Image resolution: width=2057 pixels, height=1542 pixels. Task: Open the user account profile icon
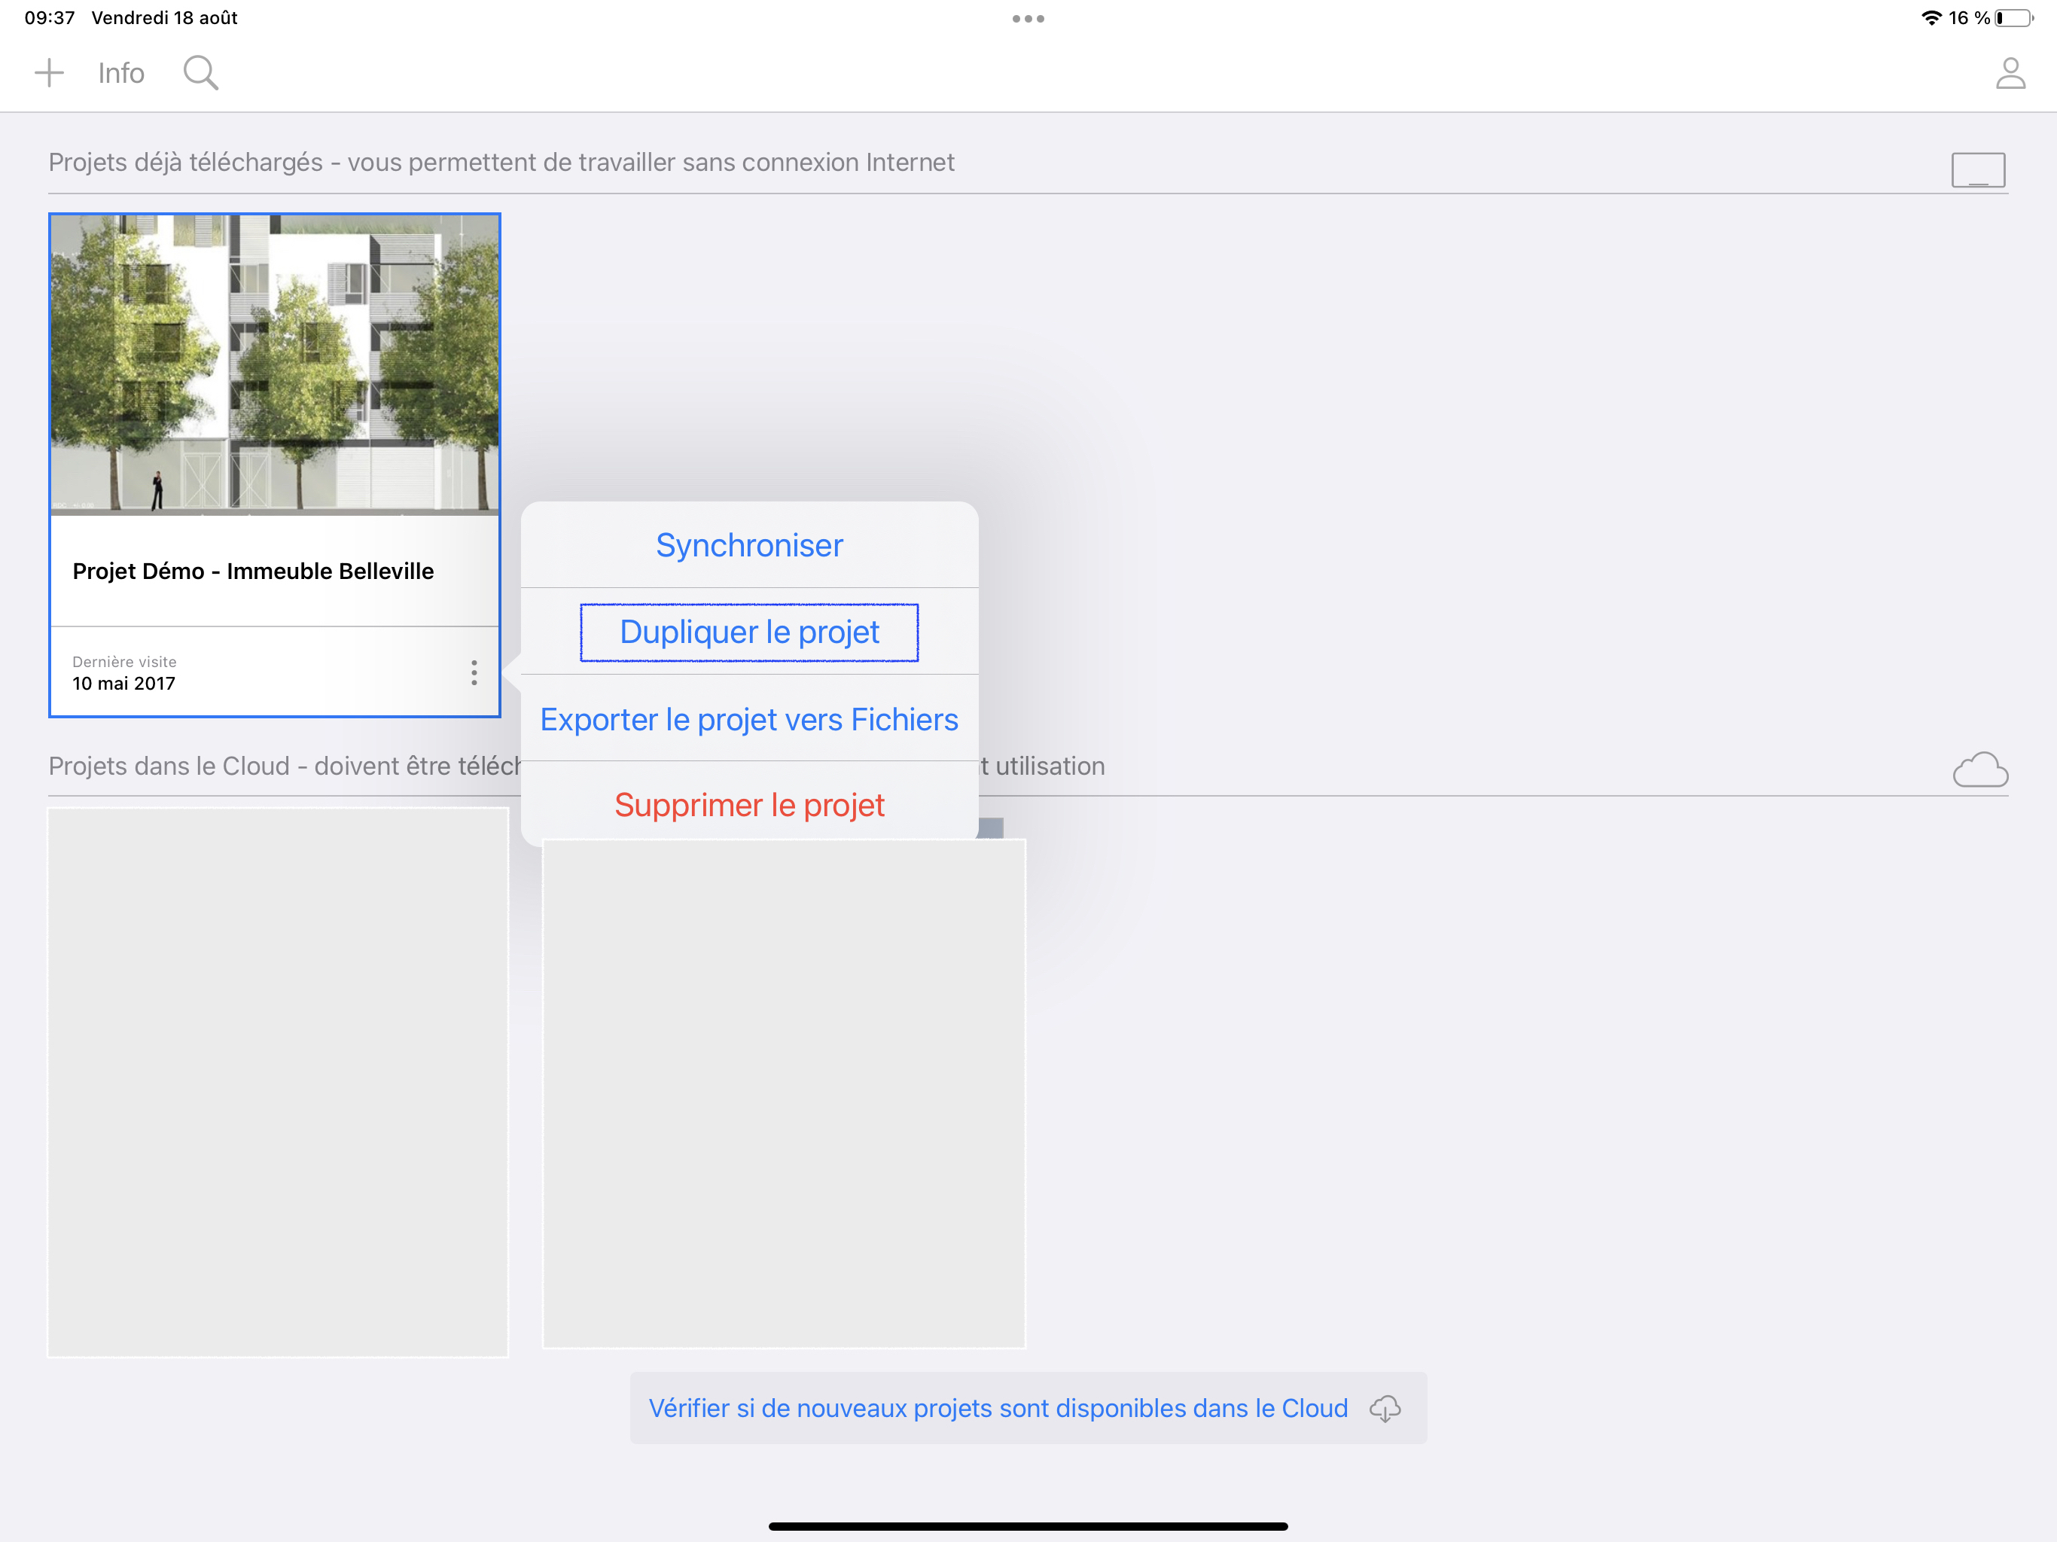click(2010, 74)
